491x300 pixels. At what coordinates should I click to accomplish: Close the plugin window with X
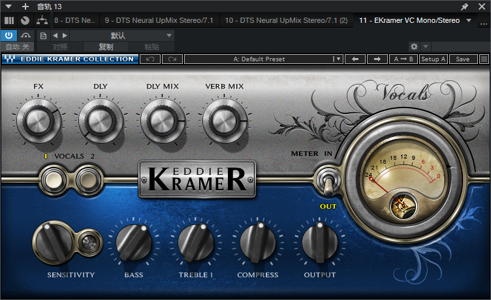482,7
